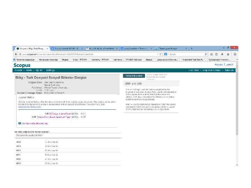The height and width of the screenshot is (188, 251).
Task: Click Compare with other journals link
Action: [35, 123]
